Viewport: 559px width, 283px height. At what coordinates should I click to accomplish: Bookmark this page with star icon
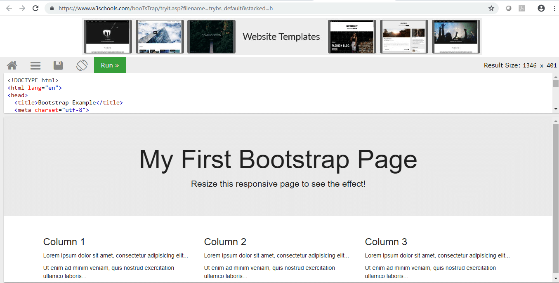pyautogui.click(x=491, y=8)
